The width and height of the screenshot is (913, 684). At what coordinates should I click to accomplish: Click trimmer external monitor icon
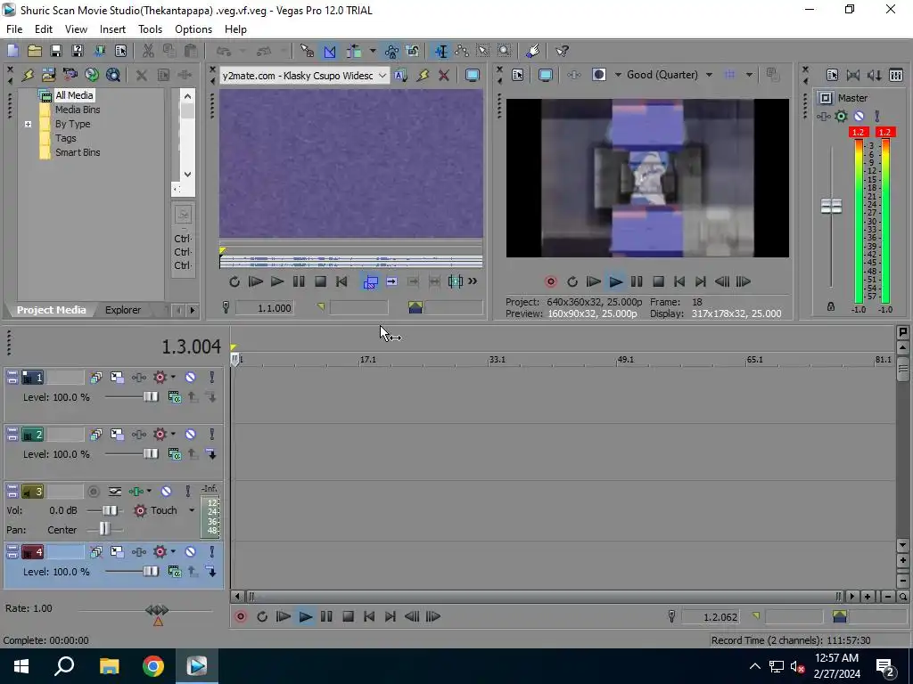(473, 75)
